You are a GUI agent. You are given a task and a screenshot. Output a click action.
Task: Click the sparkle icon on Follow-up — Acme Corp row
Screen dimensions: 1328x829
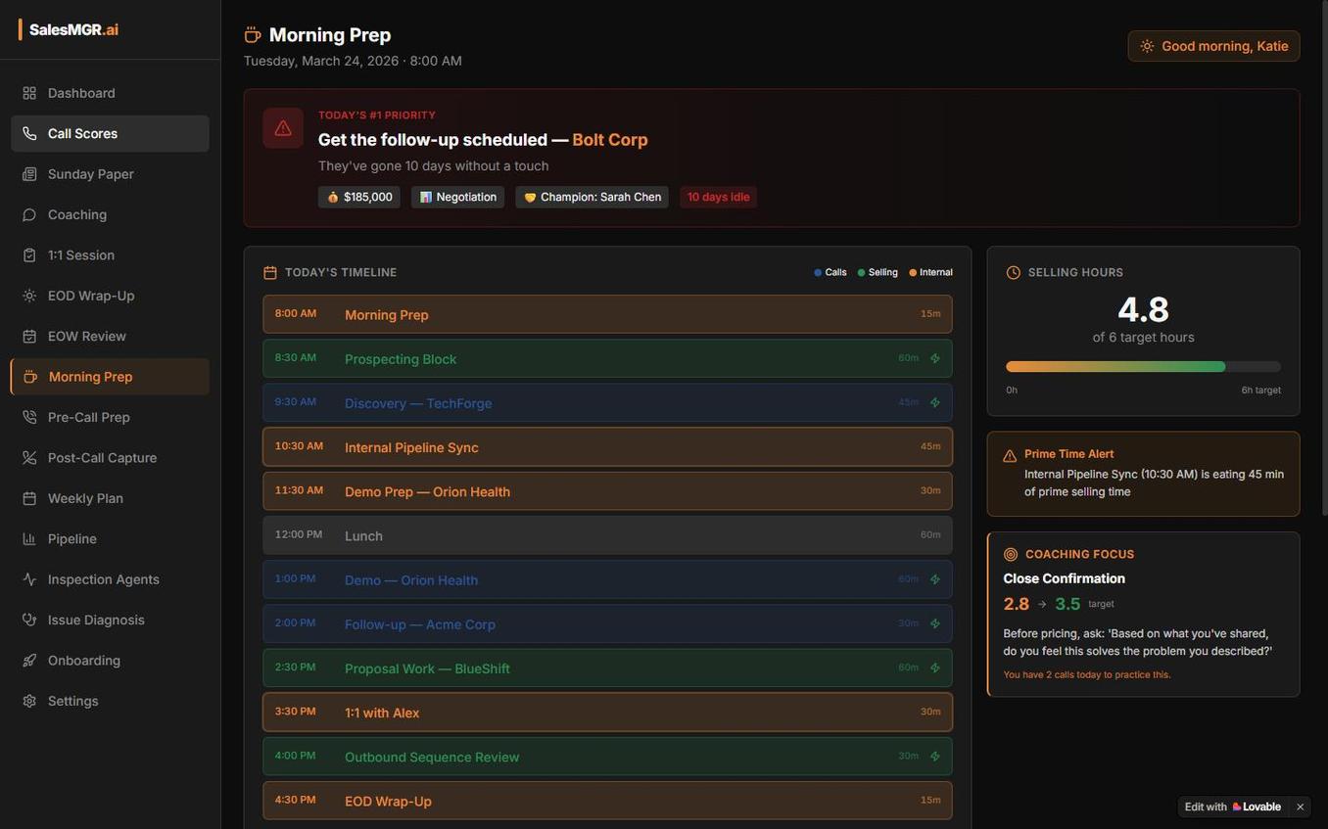[935, 623]
